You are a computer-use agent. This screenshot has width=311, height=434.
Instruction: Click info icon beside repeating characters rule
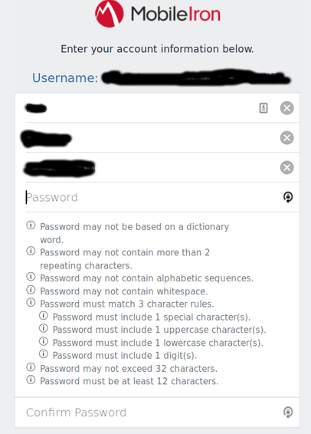pos(31,251)
